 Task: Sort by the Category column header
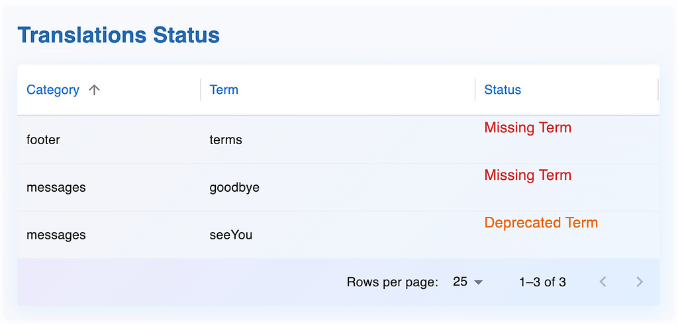pos(53,90)
